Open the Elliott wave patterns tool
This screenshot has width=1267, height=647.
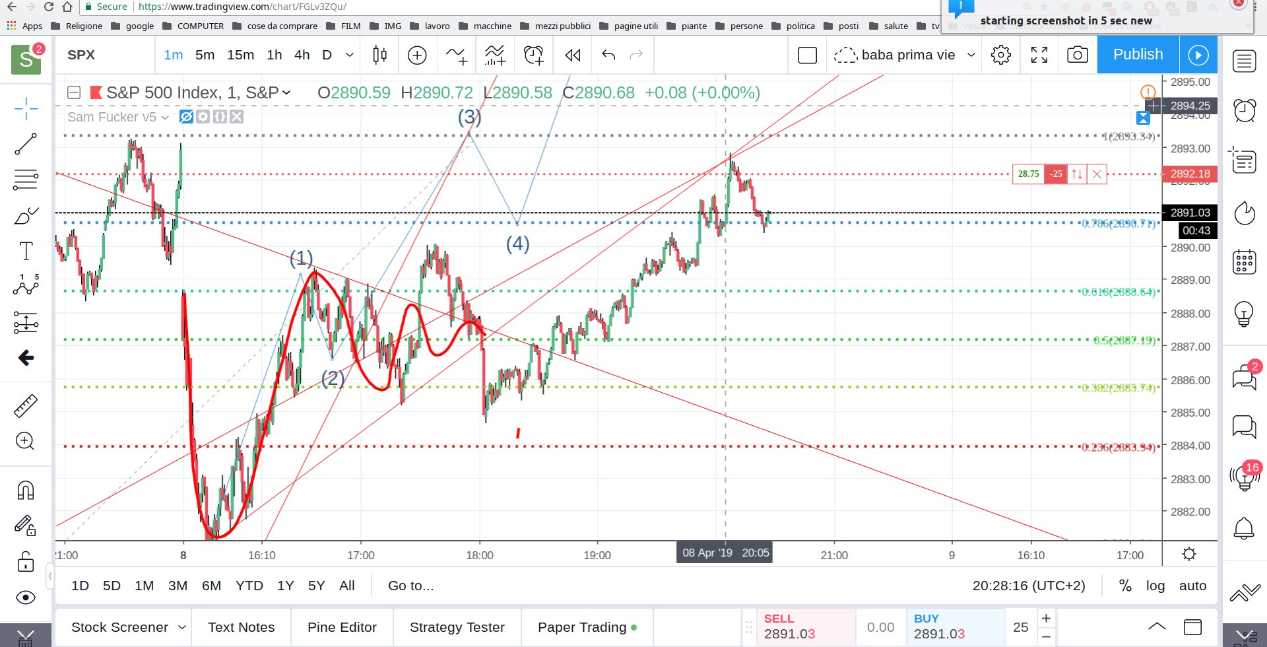coord(26,286)
